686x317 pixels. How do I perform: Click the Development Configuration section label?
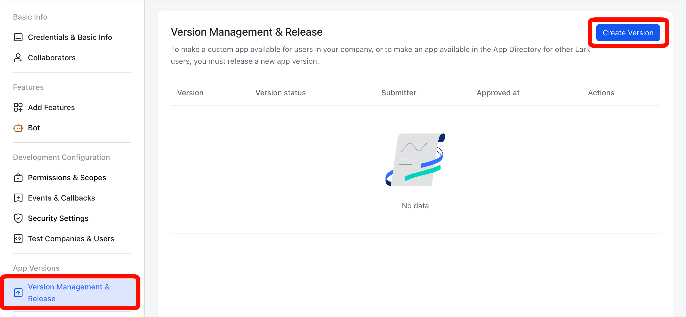click(61, 157)
